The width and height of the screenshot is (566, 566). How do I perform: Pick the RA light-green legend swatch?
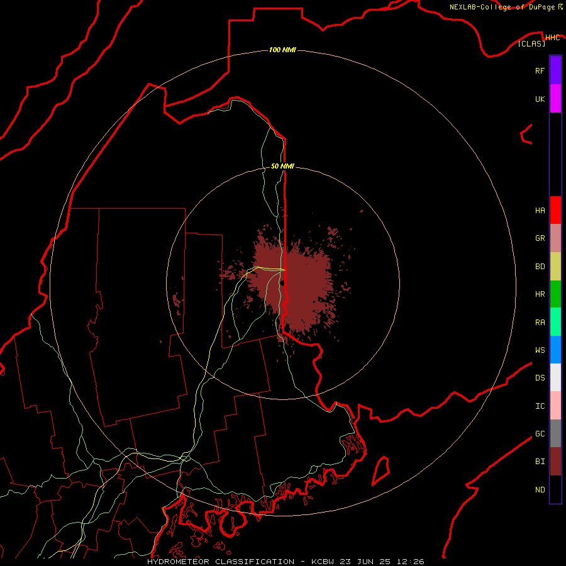(555, 322)
